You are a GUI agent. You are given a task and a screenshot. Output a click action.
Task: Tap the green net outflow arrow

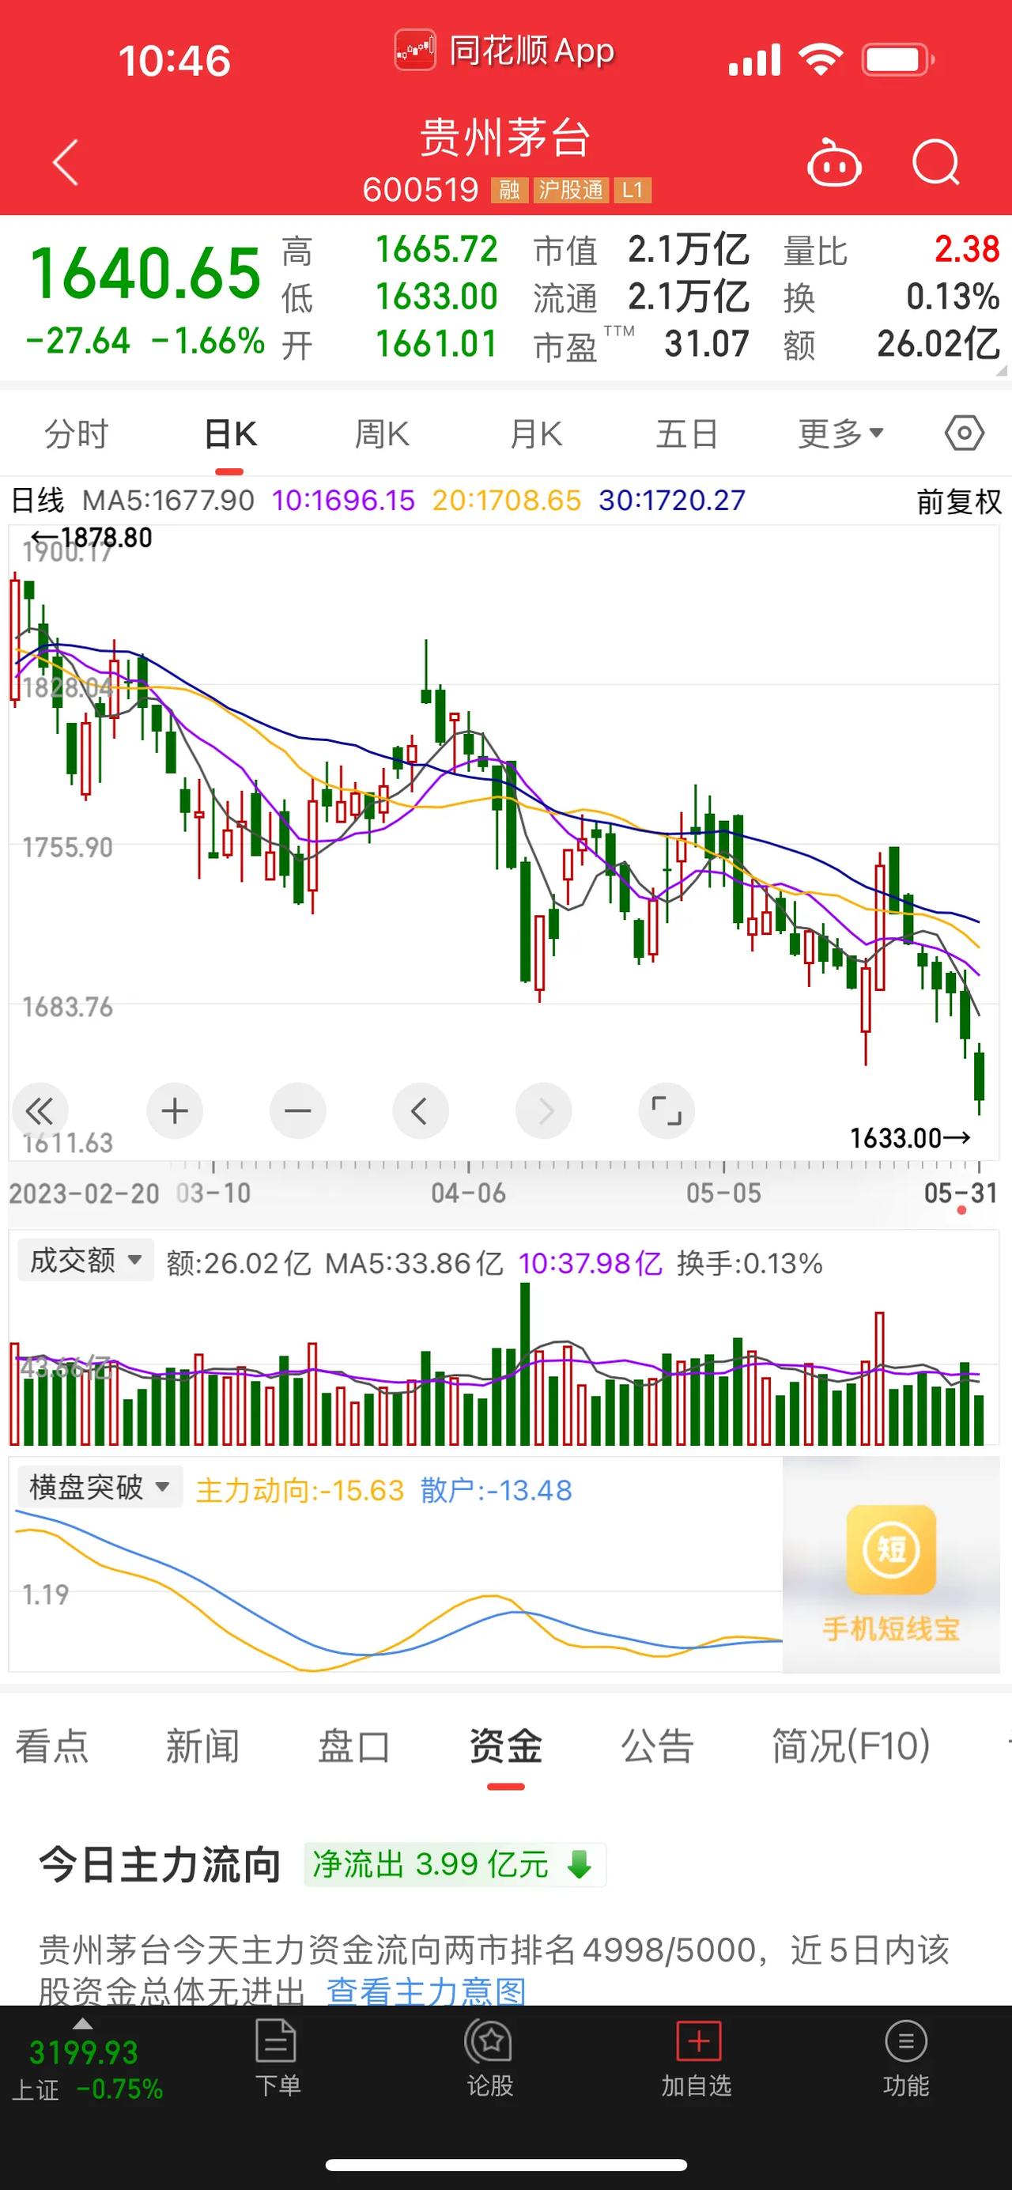[x=580, y=1864]
